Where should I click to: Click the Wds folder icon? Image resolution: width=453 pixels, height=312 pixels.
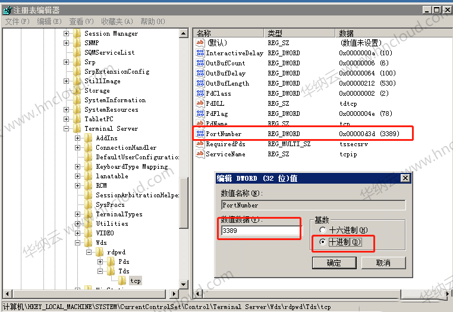click(89, 242)
